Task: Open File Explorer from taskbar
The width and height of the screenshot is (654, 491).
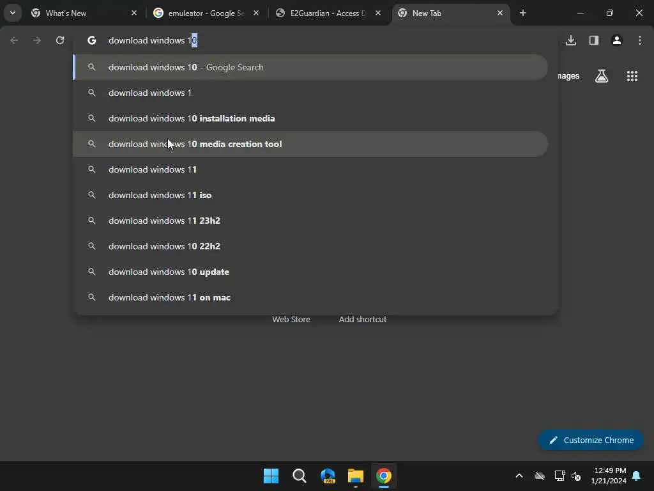Action: [355, 476]
